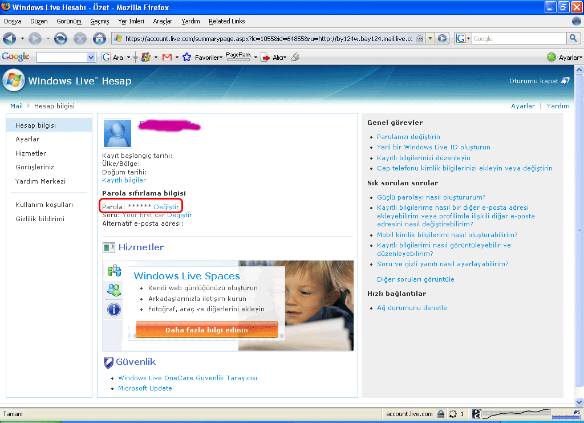This screenshot has width=584, height=423.
Task: Open the Parolanızı değiştirin link
Action: [408, 137]
